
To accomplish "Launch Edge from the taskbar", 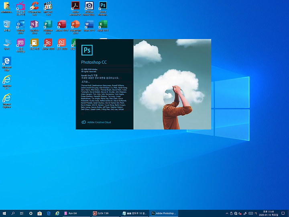I will pyautogui.click(x=49, y=213).
